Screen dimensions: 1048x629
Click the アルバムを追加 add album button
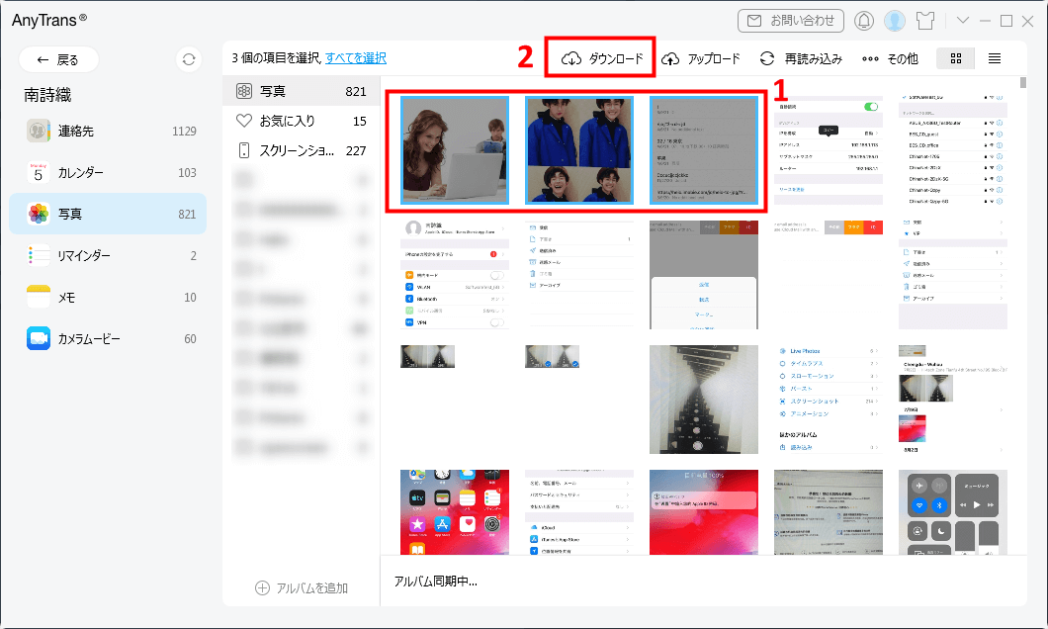[x=302, y=587]
